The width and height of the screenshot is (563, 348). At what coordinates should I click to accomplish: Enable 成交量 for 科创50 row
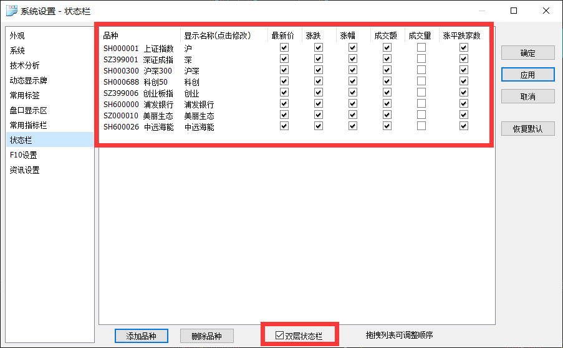click(421, 81)
